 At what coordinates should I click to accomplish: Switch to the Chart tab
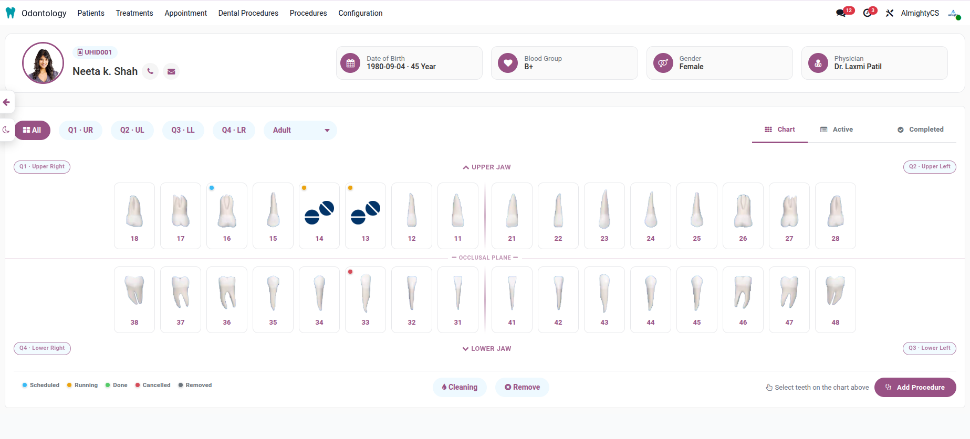point(780,130)
